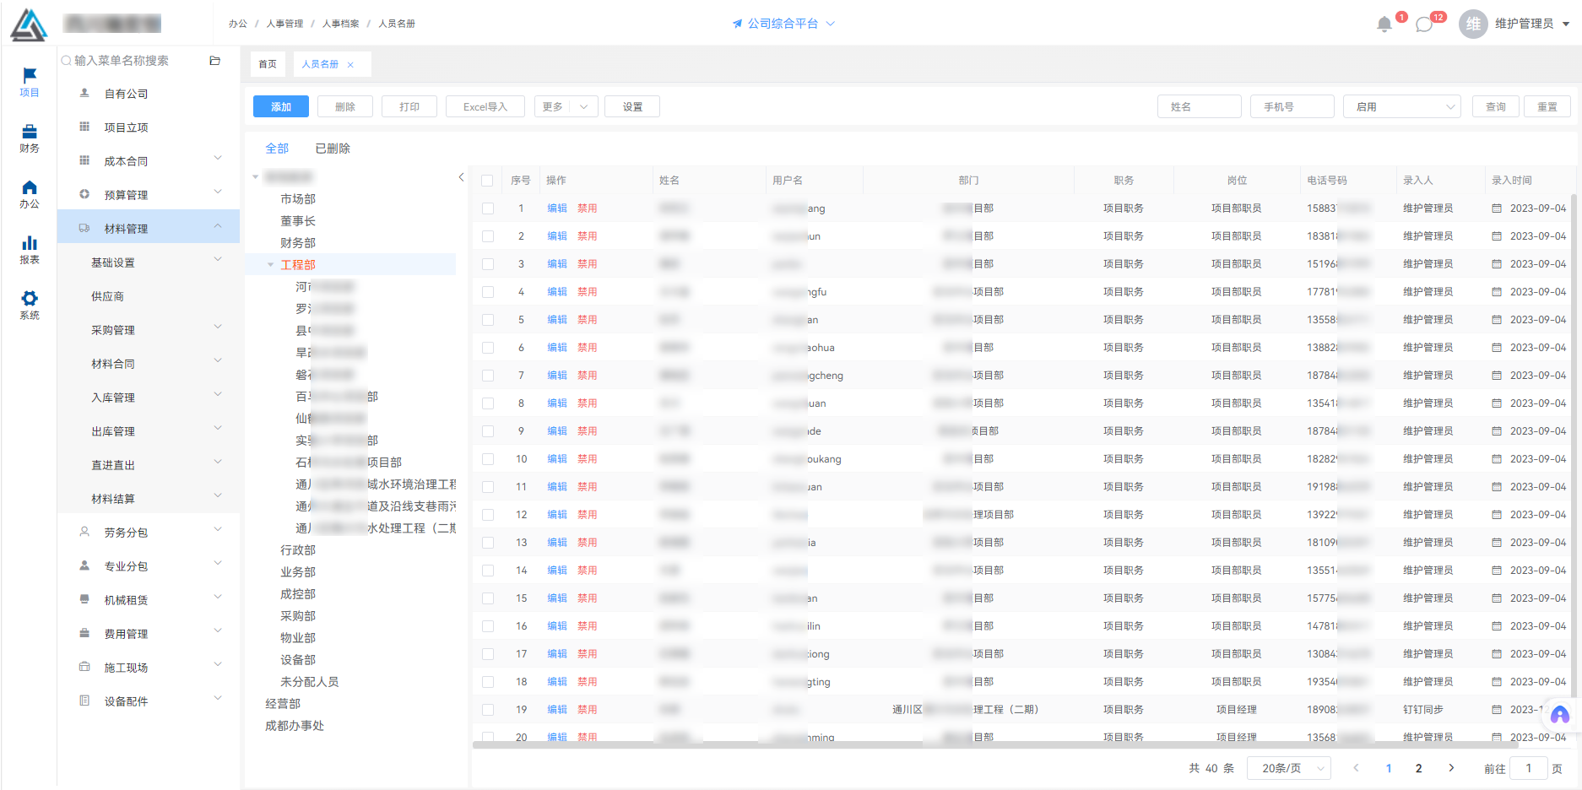
Task: Open the 财务 briefcase module
Action: (x=30, y=138)
